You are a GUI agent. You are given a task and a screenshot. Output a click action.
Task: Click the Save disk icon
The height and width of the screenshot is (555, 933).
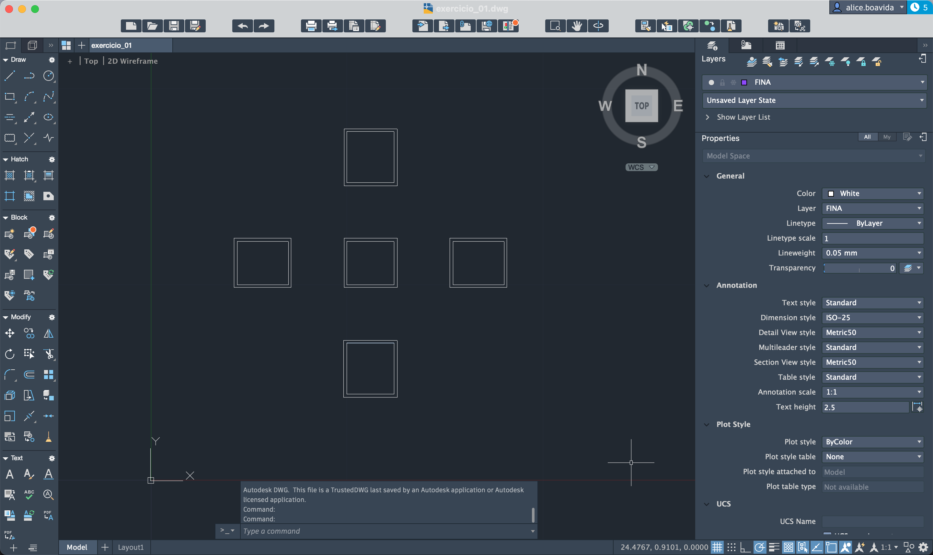(x=174, y=26)
